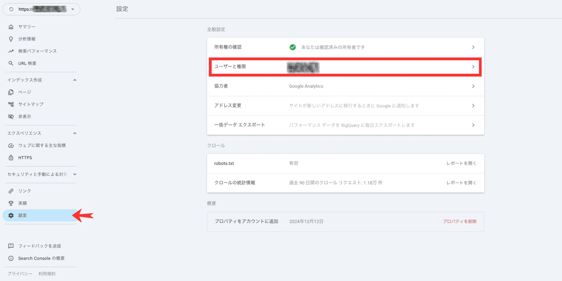Click プロパティを削除 link
Screen dimensions: 562x281
coord(460,221)
